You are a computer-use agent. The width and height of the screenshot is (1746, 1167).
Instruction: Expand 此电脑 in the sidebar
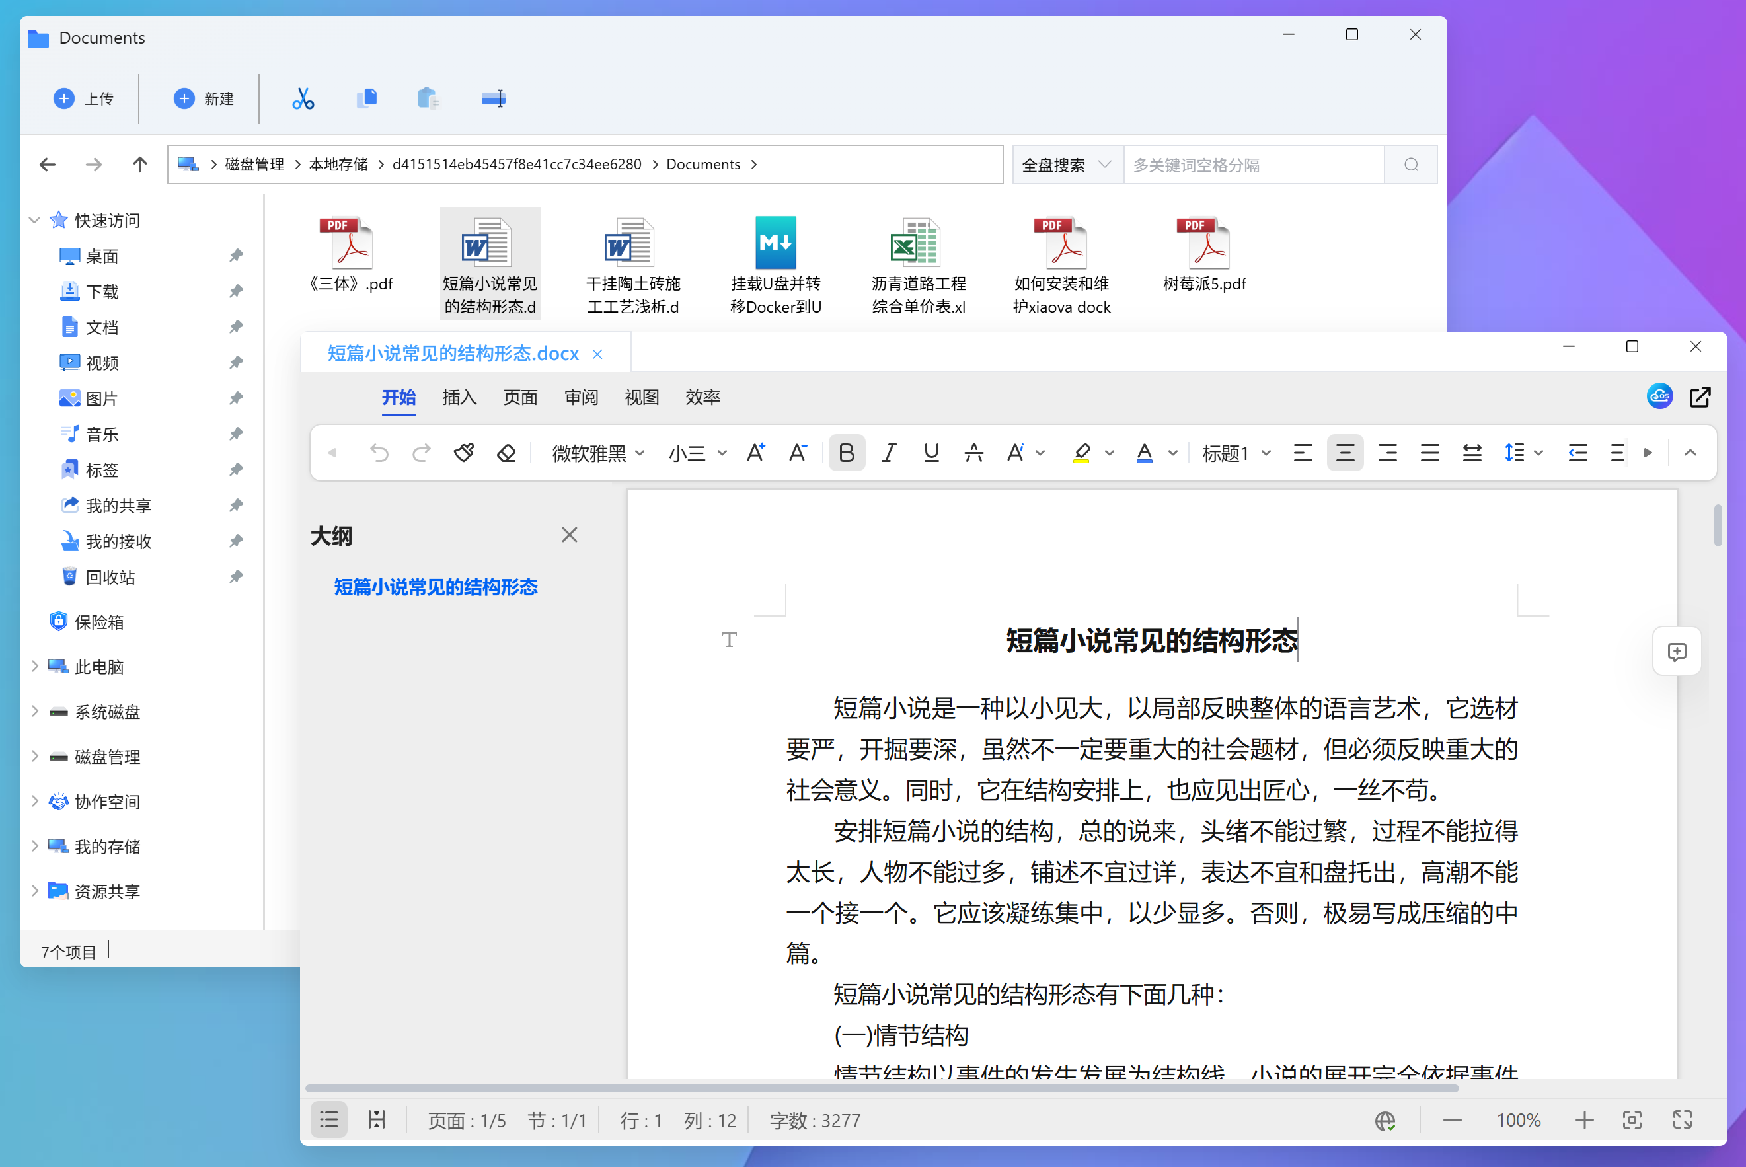[x=34, y=667]
